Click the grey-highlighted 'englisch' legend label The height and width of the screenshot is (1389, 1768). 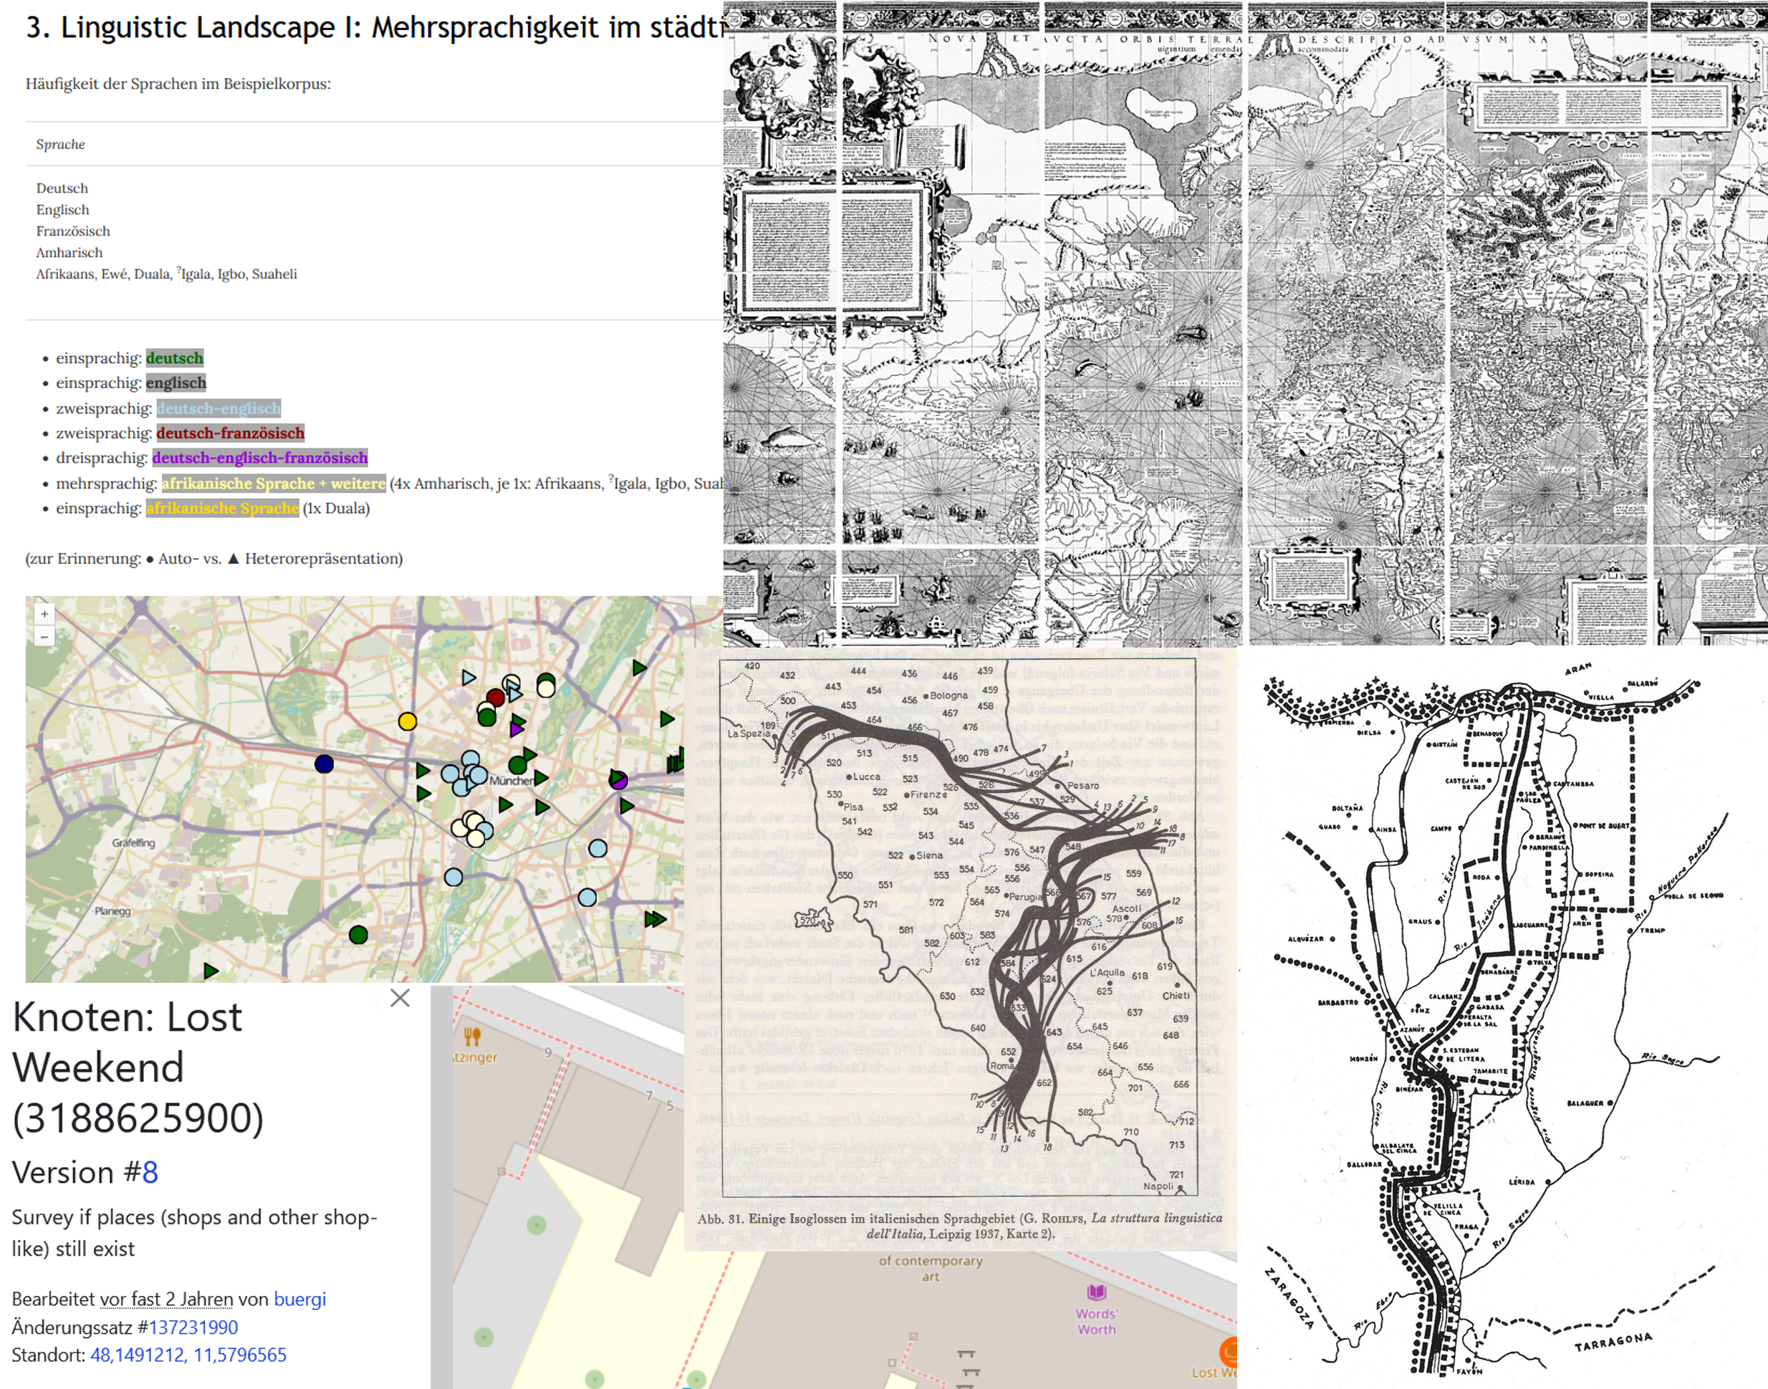[x=176, y=383]
